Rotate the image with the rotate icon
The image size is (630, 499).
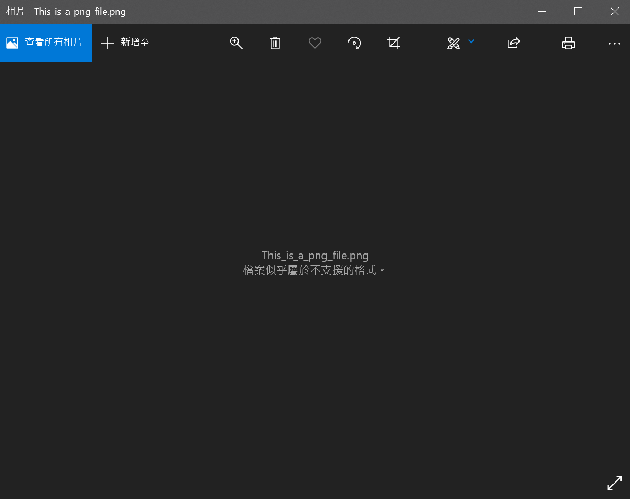pos(354,43)
